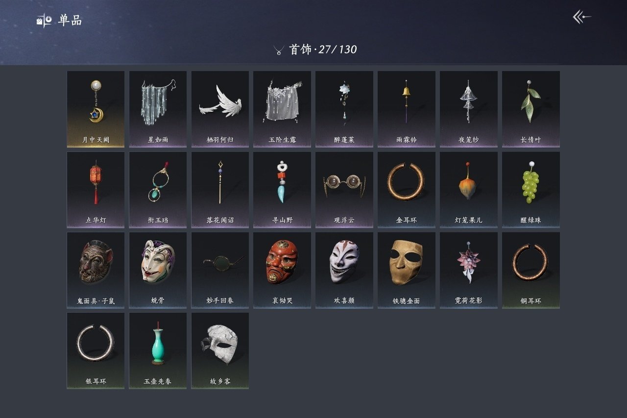Select the 观浮云 round glasses item
This screenshot has width=627, height=418.
tap(344, 190)
